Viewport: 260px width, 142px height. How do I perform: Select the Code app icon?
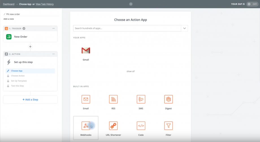[141, 126]
